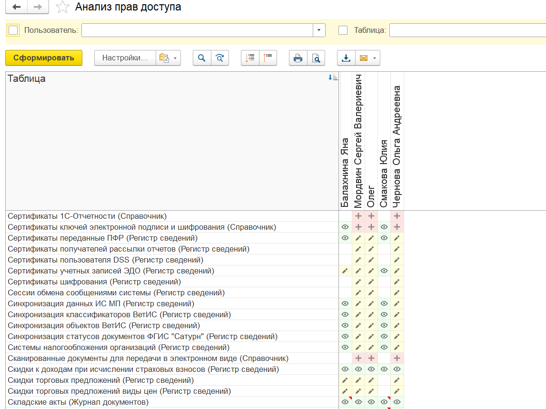Viewport: 546px width, 409px height.
Task: Go back with left arrow button
Action: pos(17,7)
